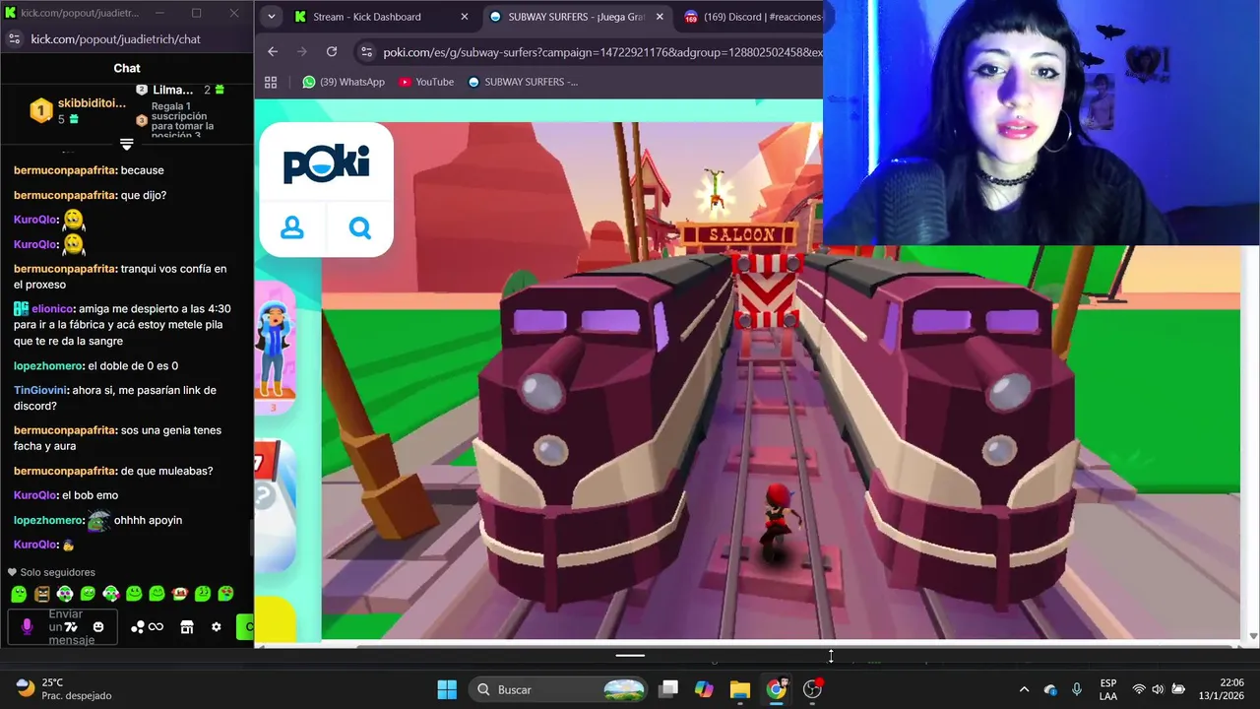The width and height of the screenshot is (1260, 709).
Task: Change ESP LAA keyboard language
Action: 1108,689
